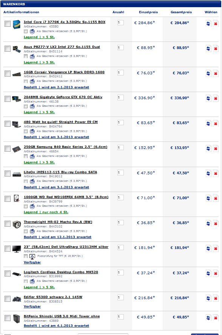Refresh the Samsung 840 Basic Series row
This screenshot has width=222, height=335.
click(x=208, y=149)
